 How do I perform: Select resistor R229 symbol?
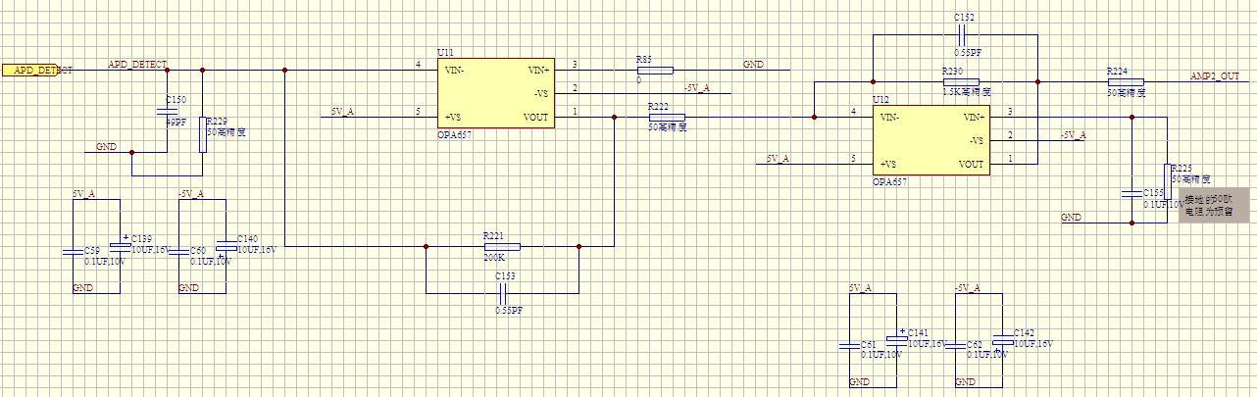(203, 134)
